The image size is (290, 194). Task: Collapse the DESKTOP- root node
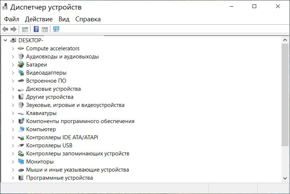(6, 40)
